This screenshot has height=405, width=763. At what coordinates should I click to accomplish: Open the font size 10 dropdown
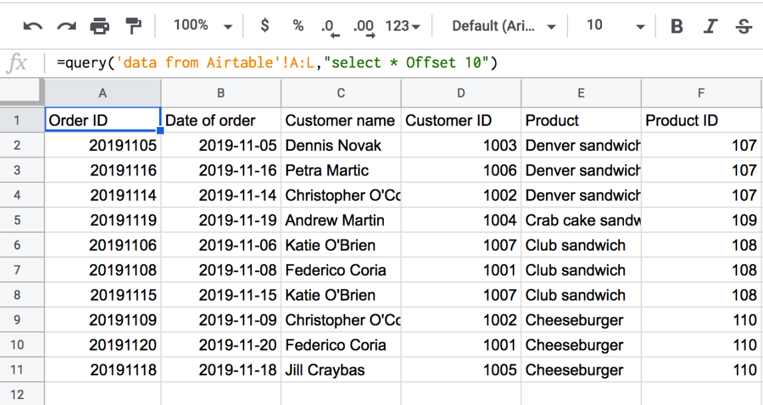click(615, 25)
